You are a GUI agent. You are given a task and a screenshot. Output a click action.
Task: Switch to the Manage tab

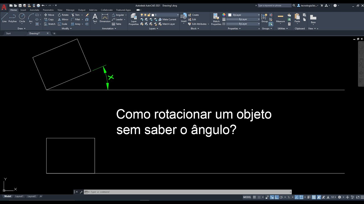coord(70,10)
